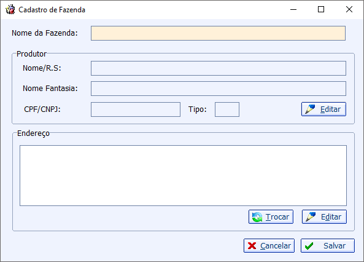Click the pencil icon on Endereço Editar

(311, 217)
